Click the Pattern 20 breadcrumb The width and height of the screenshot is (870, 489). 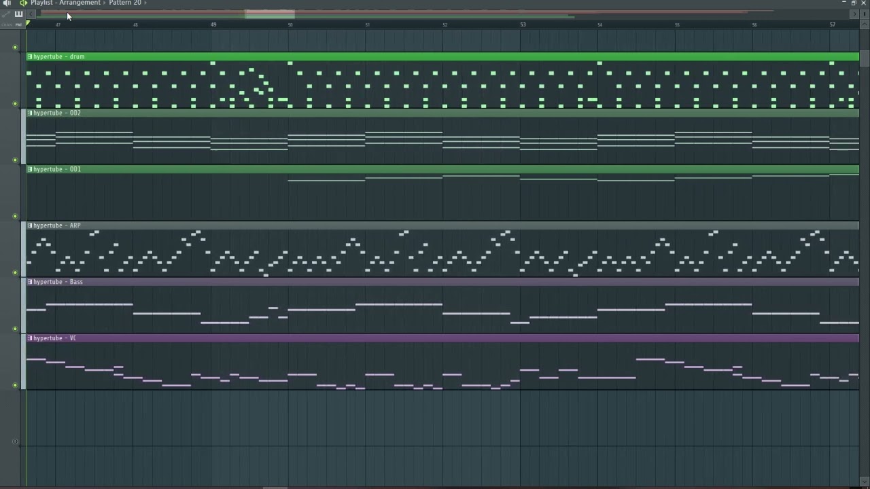click(125, 3)
